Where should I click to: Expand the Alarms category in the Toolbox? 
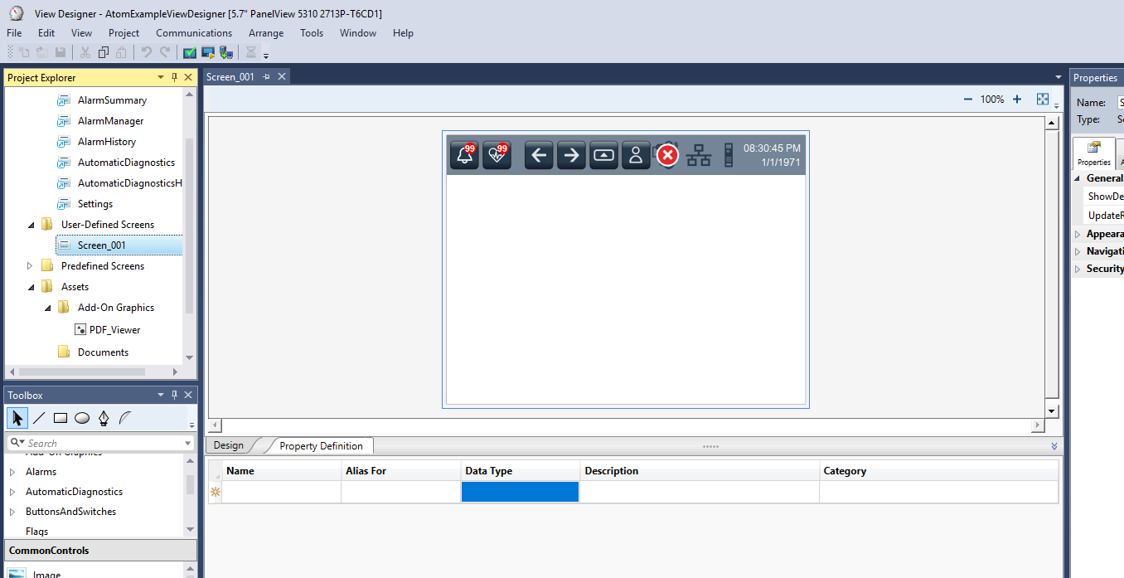click(x=12, y=471)
